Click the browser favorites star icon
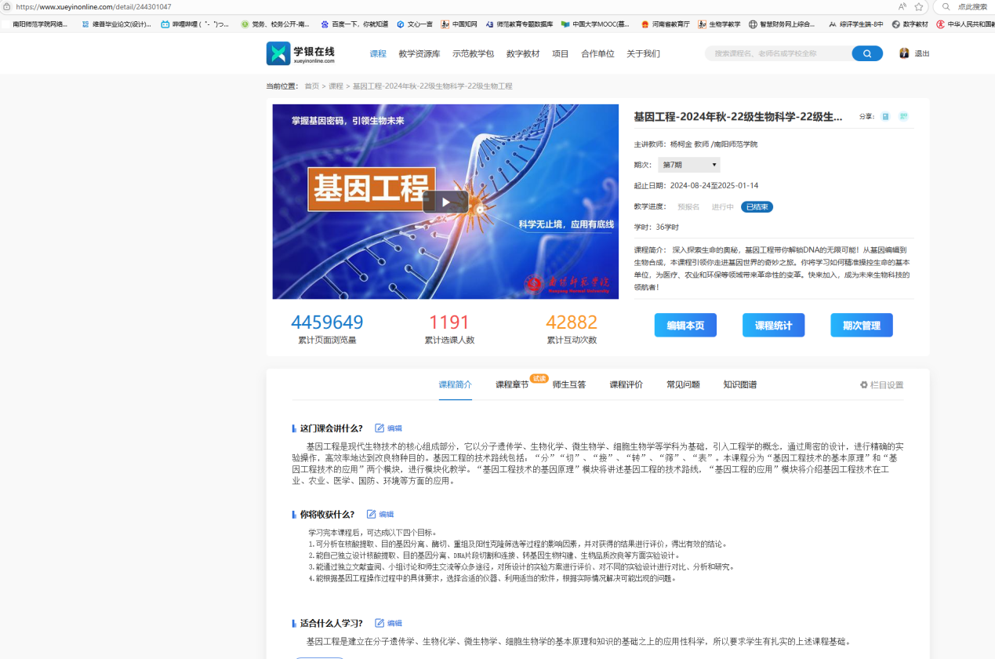 [x=918, y=6]
